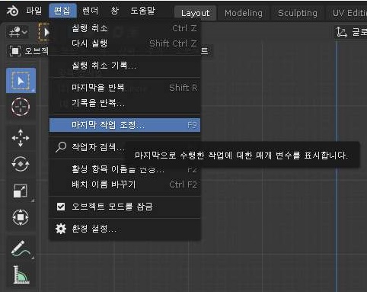Switch to the UV Editing workspace tab
This screenshot has width=367, height=292.
pyautogui.click(x=349, y=13)
